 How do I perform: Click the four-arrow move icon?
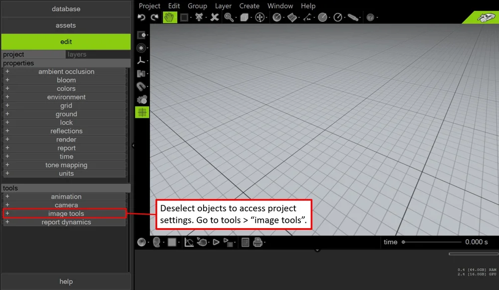pyautogui.click(x=259, y=17)
